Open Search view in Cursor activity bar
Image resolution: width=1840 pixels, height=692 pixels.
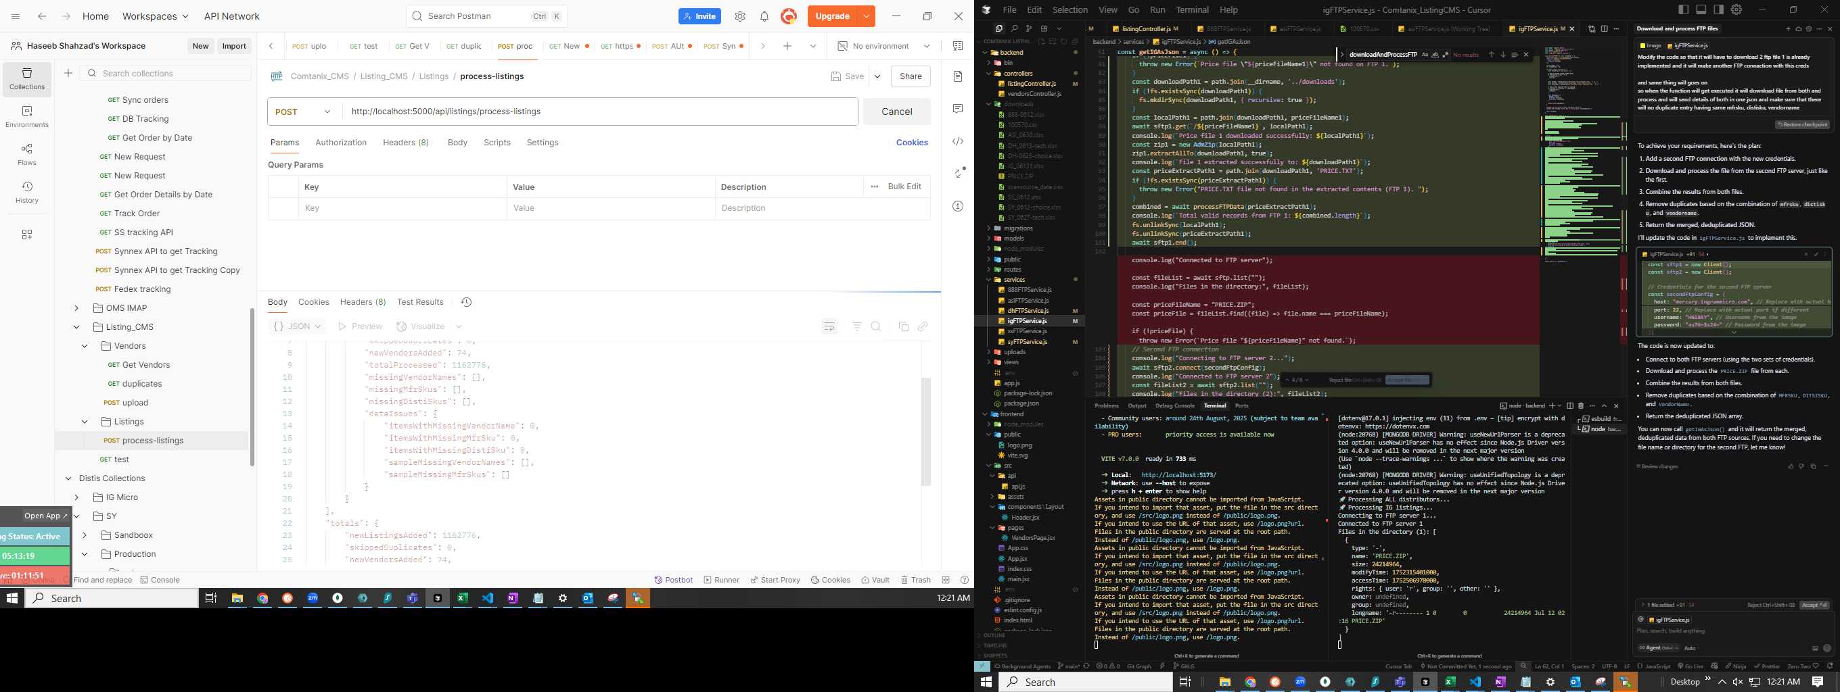pos(1013,28)
